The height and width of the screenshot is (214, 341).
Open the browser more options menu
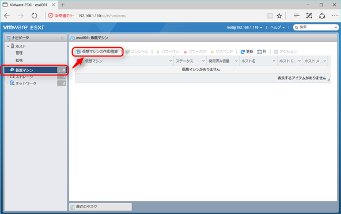click(335, 16)
